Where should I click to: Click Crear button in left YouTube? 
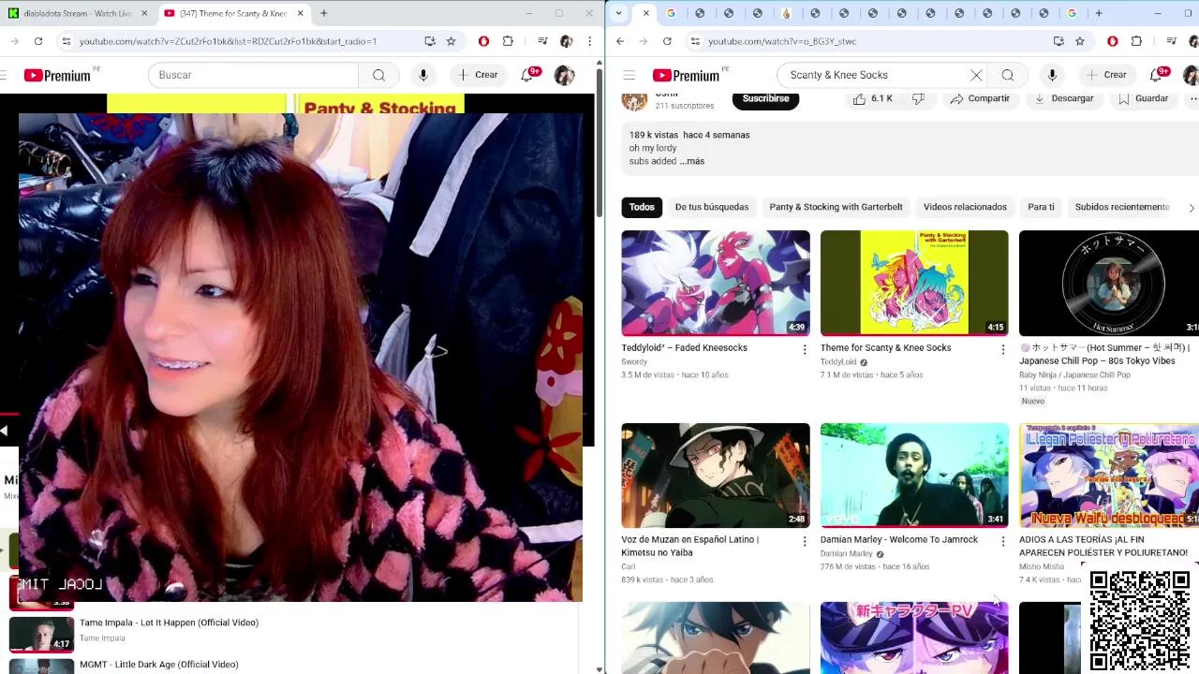[477, 75]
